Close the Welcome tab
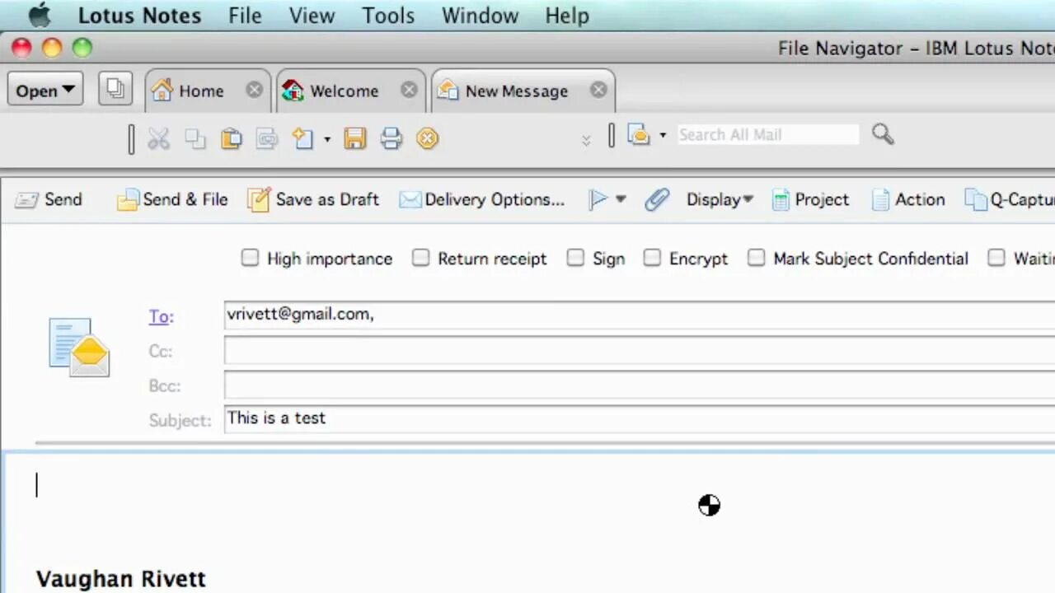The image size is (1055, 593). pos(409,91)
